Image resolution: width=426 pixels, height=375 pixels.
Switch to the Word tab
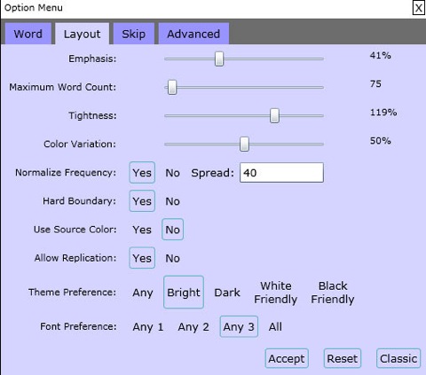coord(28,34)
